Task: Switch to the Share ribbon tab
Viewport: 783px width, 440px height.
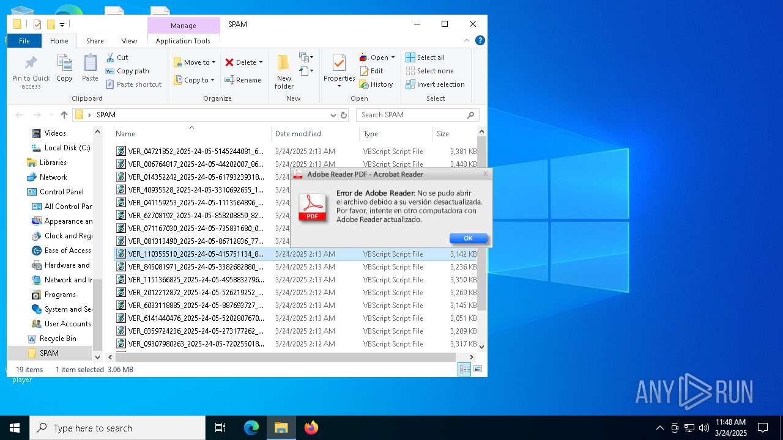Action: [95, 41]
